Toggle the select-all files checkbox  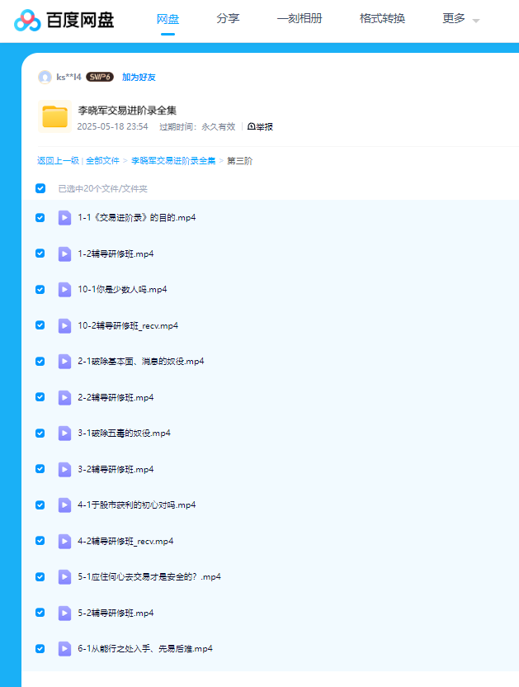click(40, 188)
